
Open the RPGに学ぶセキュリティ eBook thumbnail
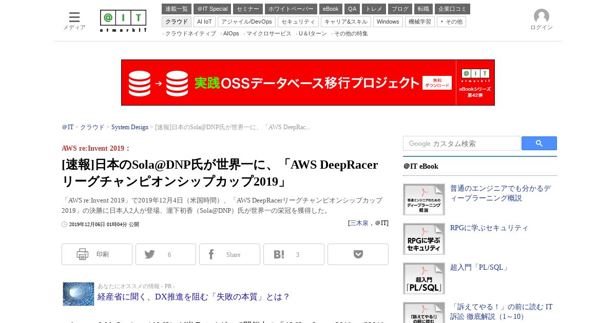coord(424,239)
